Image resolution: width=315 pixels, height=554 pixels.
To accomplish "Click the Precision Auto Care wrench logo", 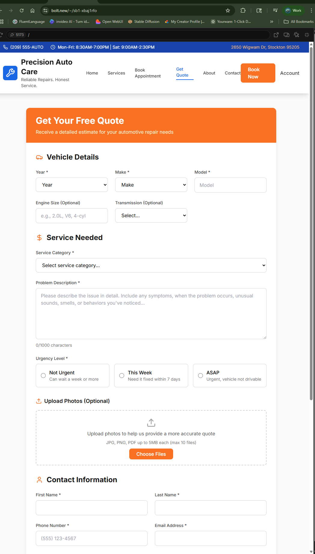I will (x=10, y=73).
